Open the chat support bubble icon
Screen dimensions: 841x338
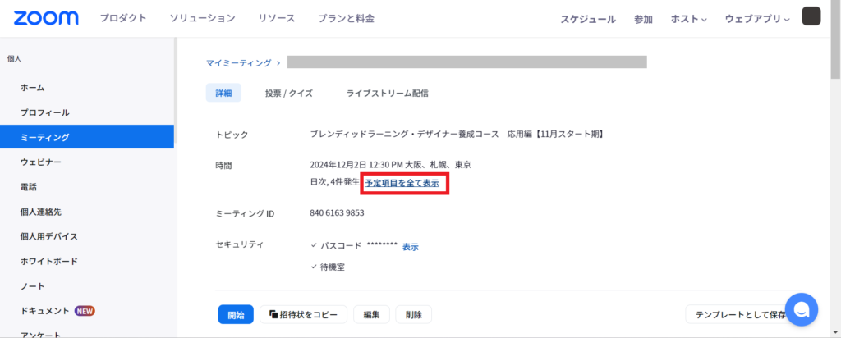point(801,309)
